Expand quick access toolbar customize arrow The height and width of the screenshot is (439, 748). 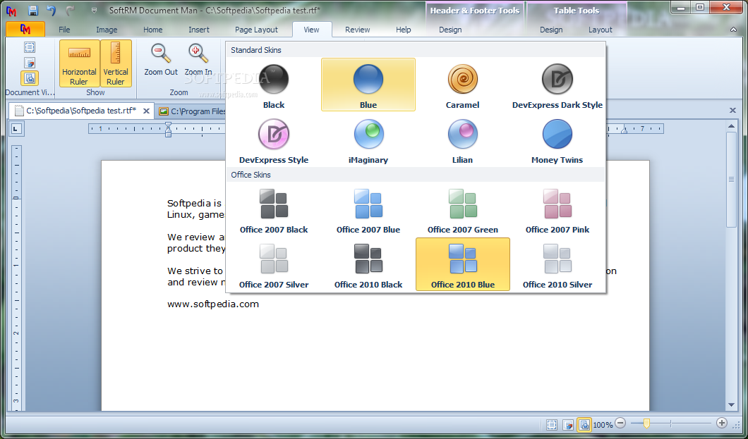(x=94, y=10)
